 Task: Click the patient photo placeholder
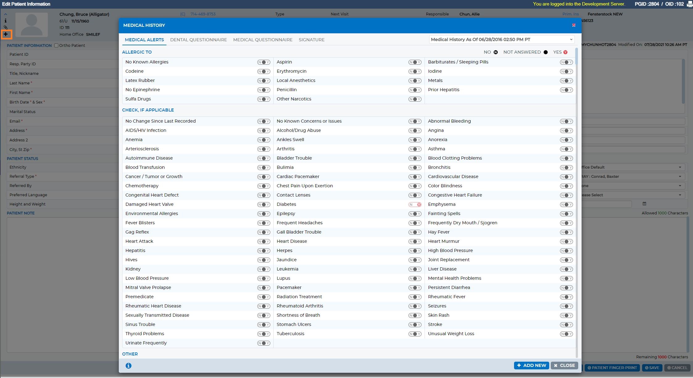pyautogui.click(x=32, y=25)
